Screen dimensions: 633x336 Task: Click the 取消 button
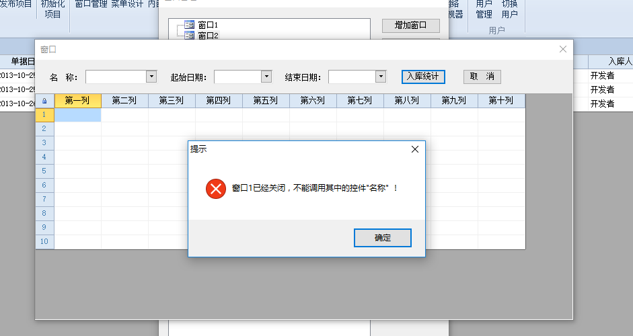(x=482, y=77)
